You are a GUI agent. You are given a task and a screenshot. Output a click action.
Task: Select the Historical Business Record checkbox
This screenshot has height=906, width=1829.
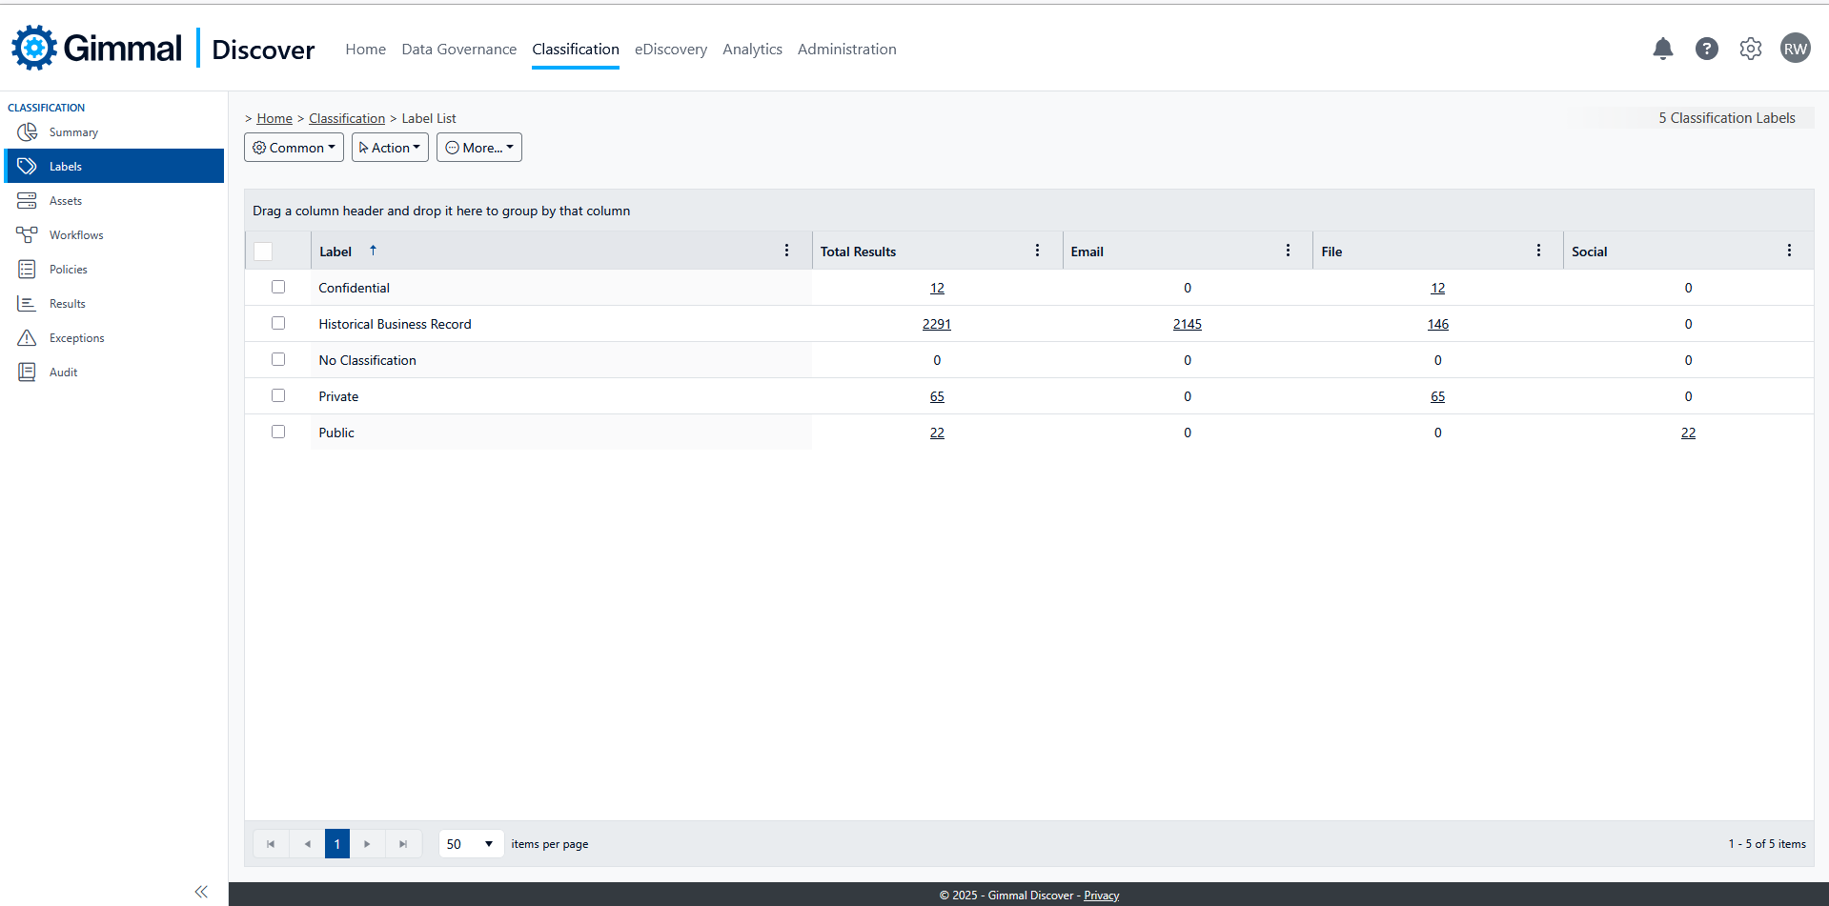pos(278,323)
